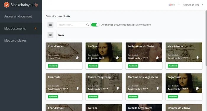This screenshot has height=111, width=207.
Task: Open Vis aérienne document thumbnail
Action: [184, 52]
